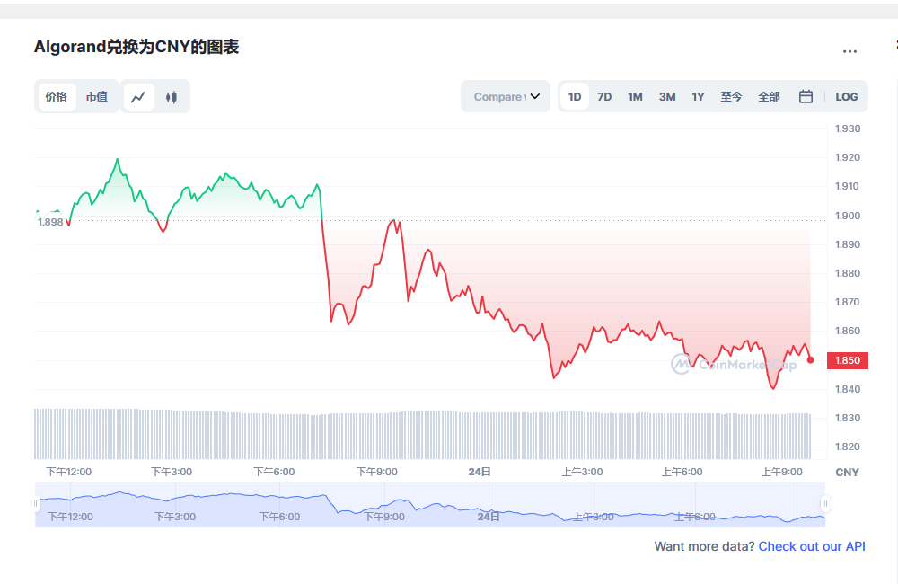The width and height of the screenshot is (898, 584).
Task: Toggle LOG scale on chart
Action: pos(847,97)
